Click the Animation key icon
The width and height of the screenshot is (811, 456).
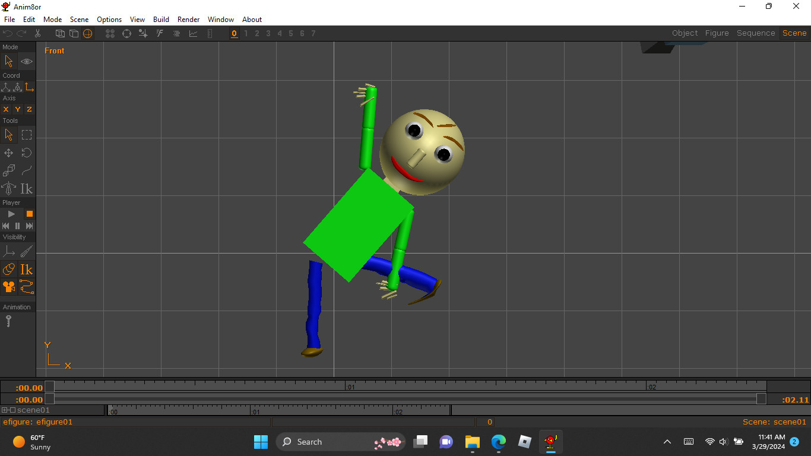(9, 321)
